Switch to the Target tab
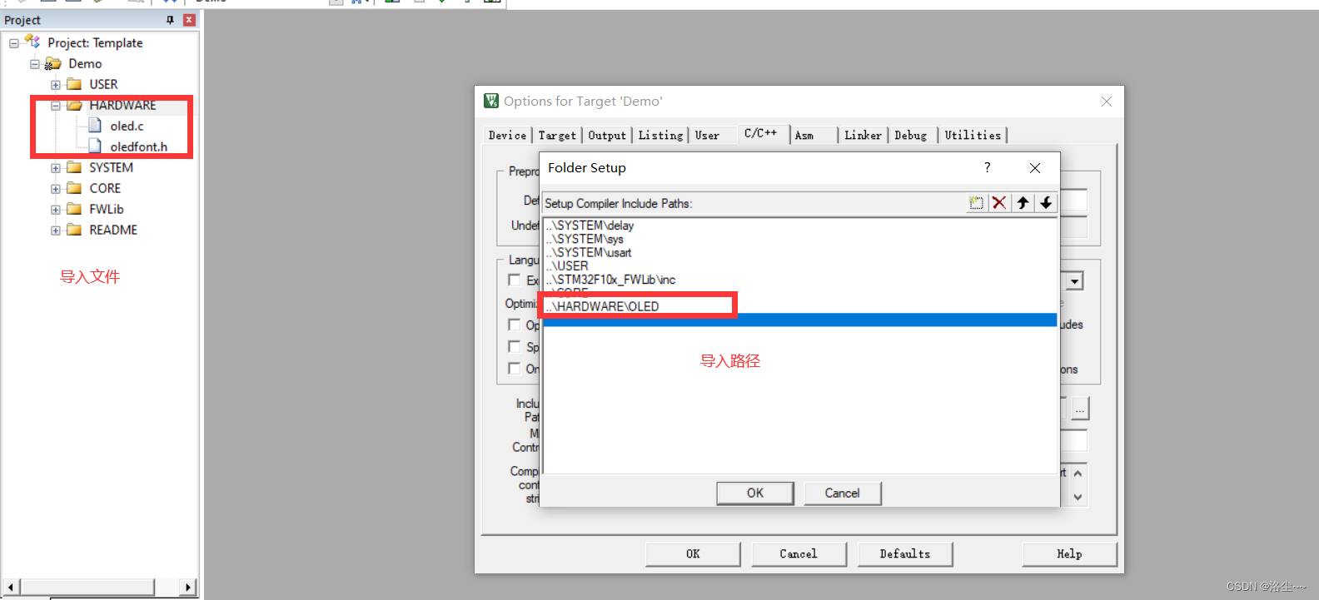 point(557,136)
